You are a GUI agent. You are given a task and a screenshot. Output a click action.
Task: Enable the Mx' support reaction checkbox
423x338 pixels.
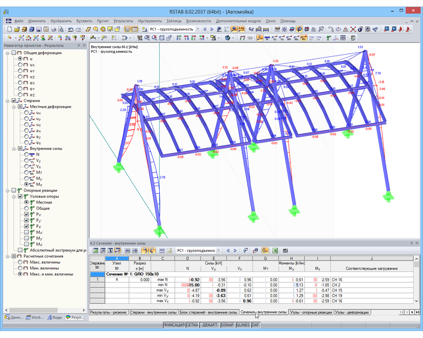[26, 232]
